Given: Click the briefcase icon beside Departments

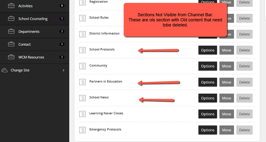Looking at the screenshot, I should 11,31.
